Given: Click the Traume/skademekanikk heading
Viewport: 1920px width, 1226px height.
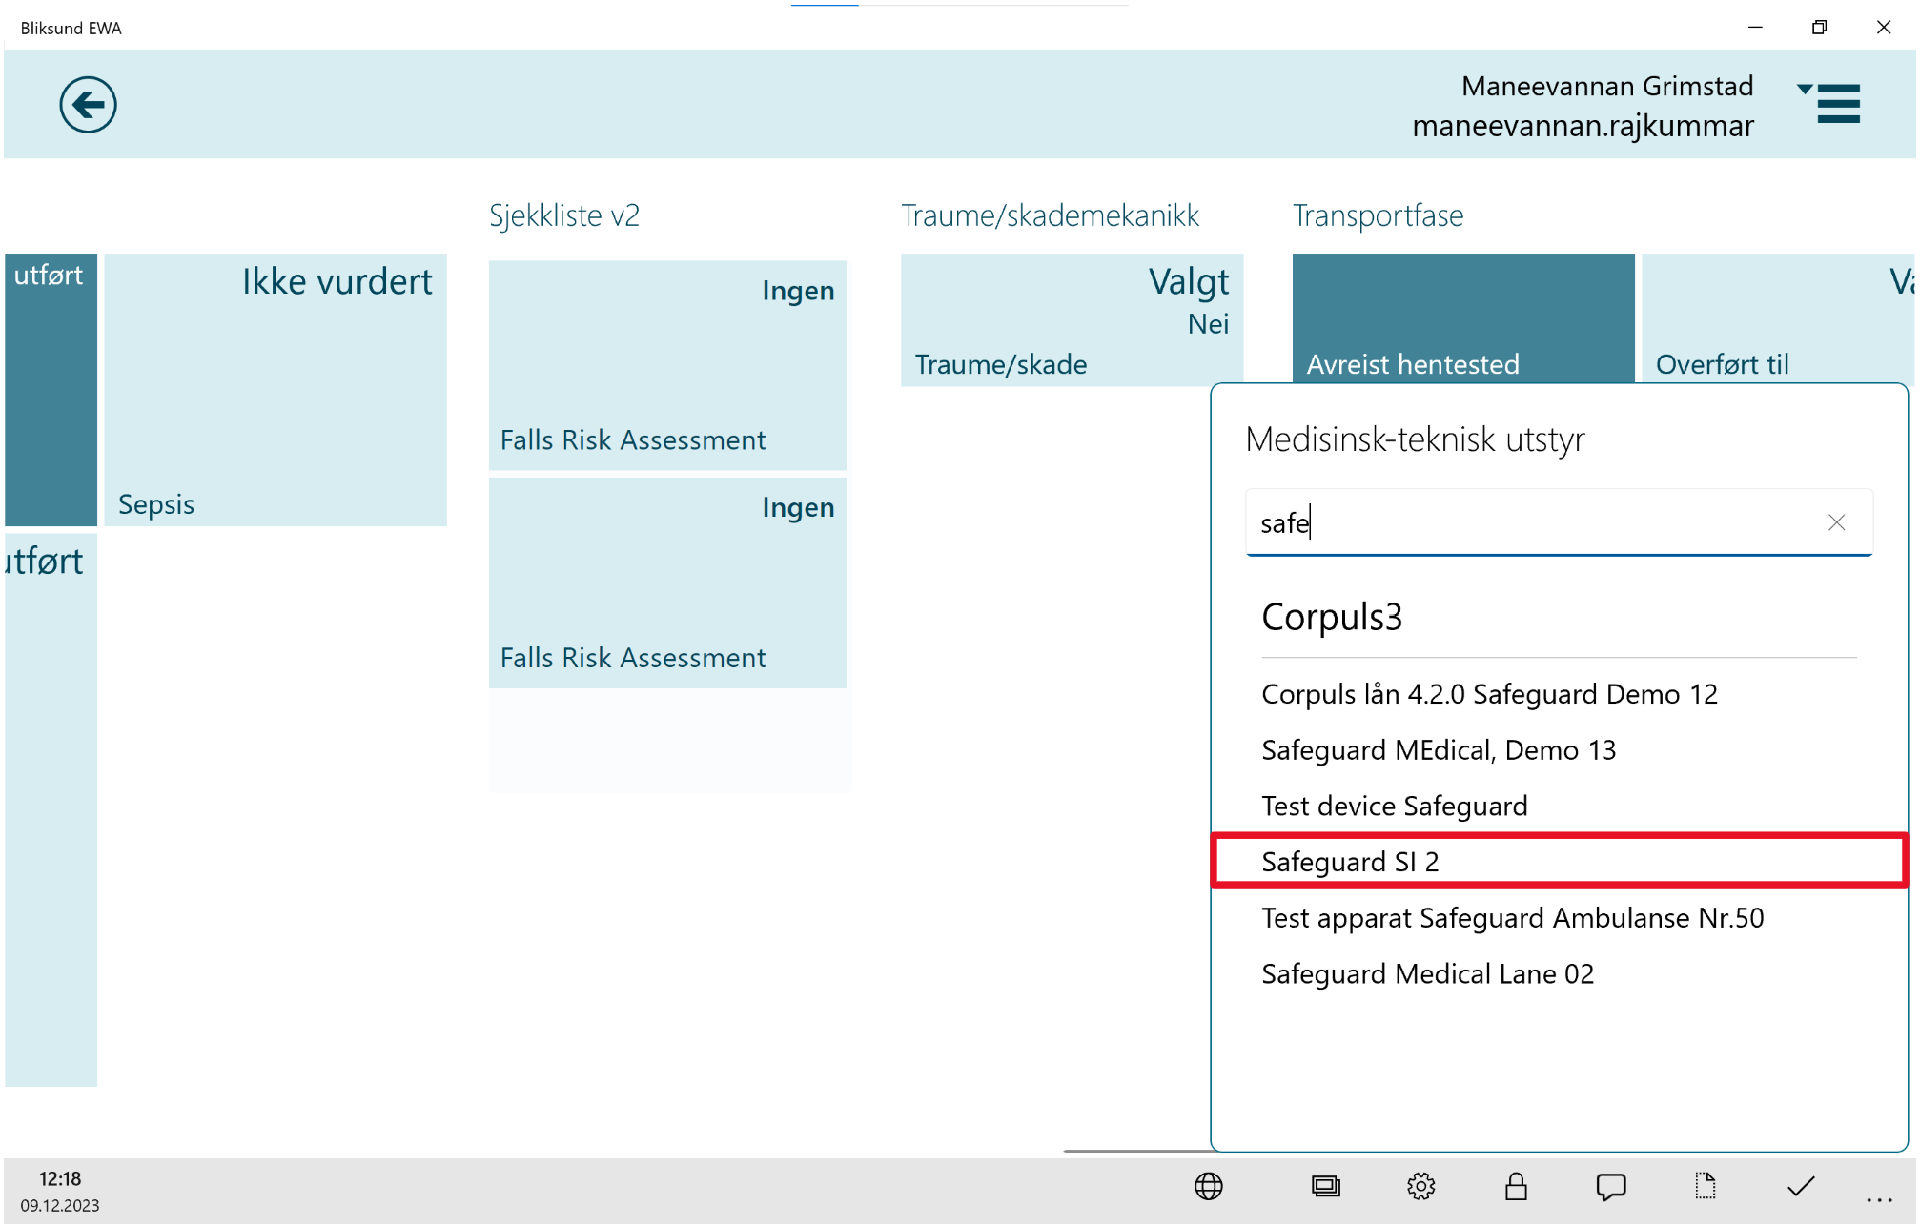Looking at the screenshot, I should (x=1050, y=215).
